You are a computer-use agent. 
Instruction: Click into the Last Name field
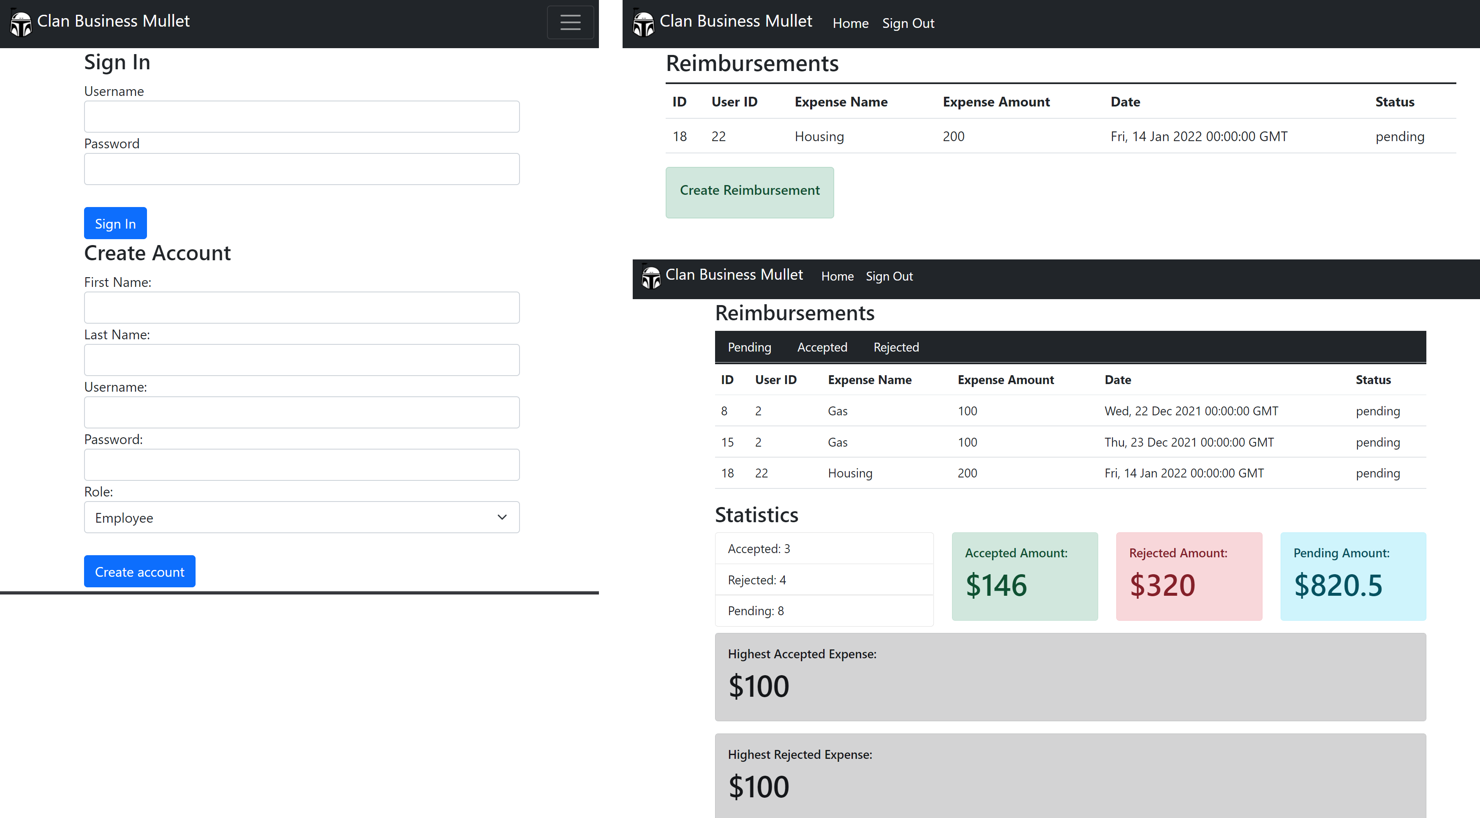(301, 360)
